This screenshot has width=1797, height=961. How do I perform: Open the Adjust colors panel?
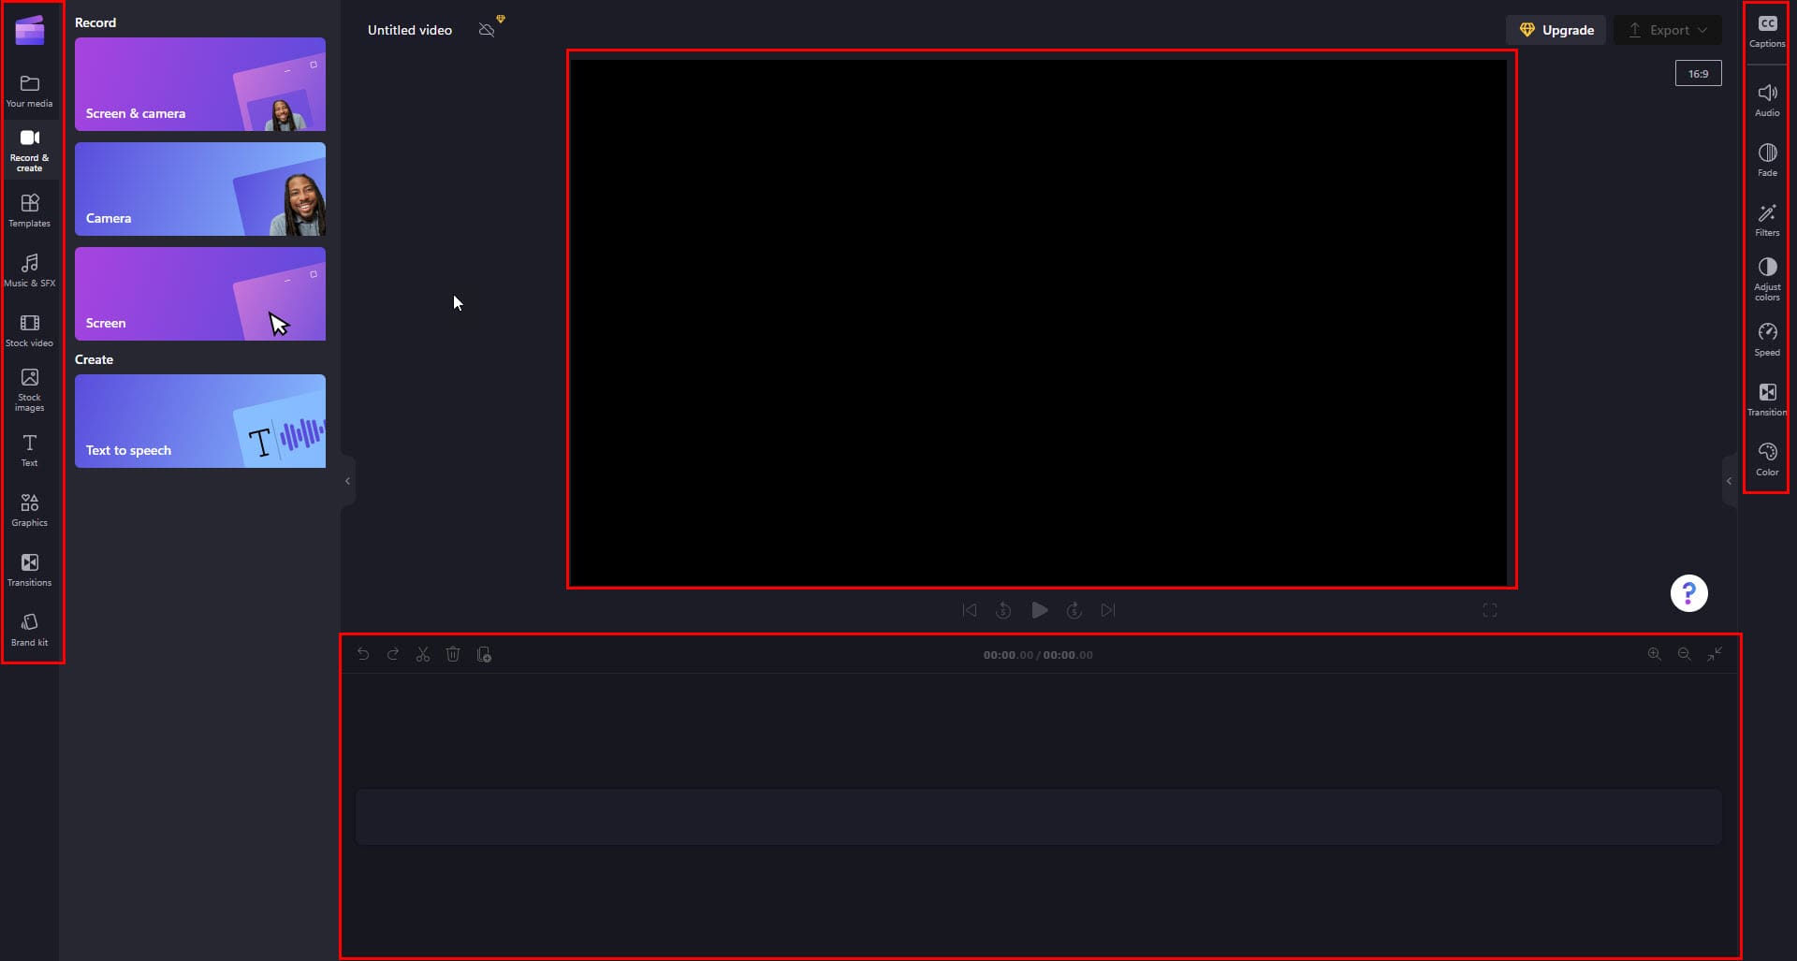[1767, 279]
